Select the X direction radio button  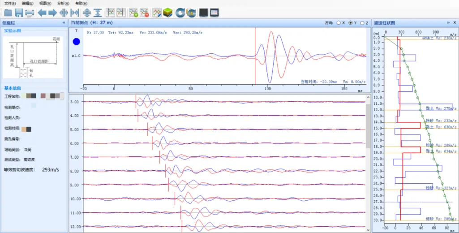[339, 22]
